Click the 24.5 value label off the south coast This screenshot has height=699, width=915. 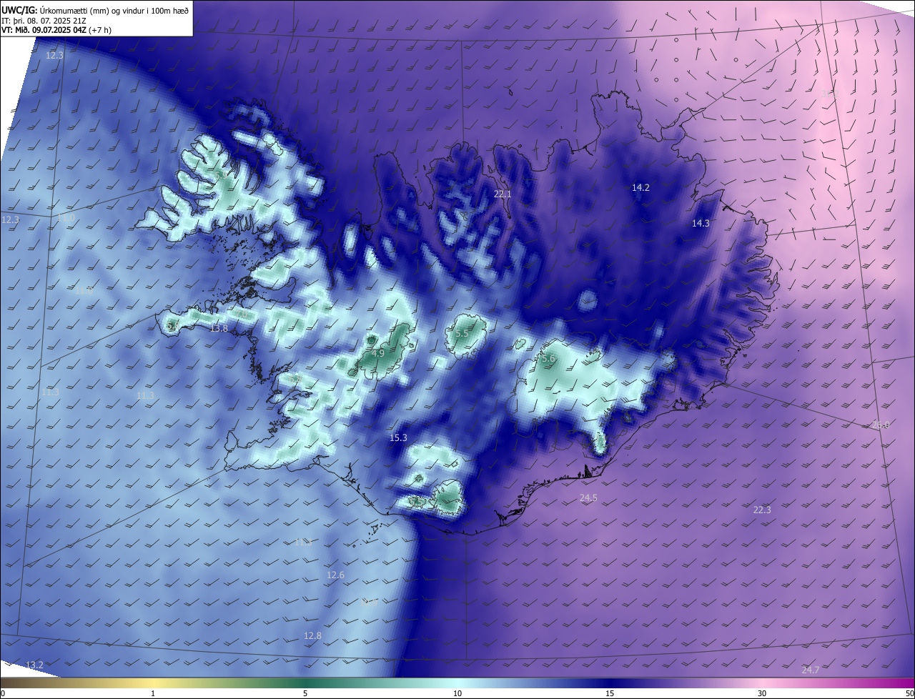[588, 498]
